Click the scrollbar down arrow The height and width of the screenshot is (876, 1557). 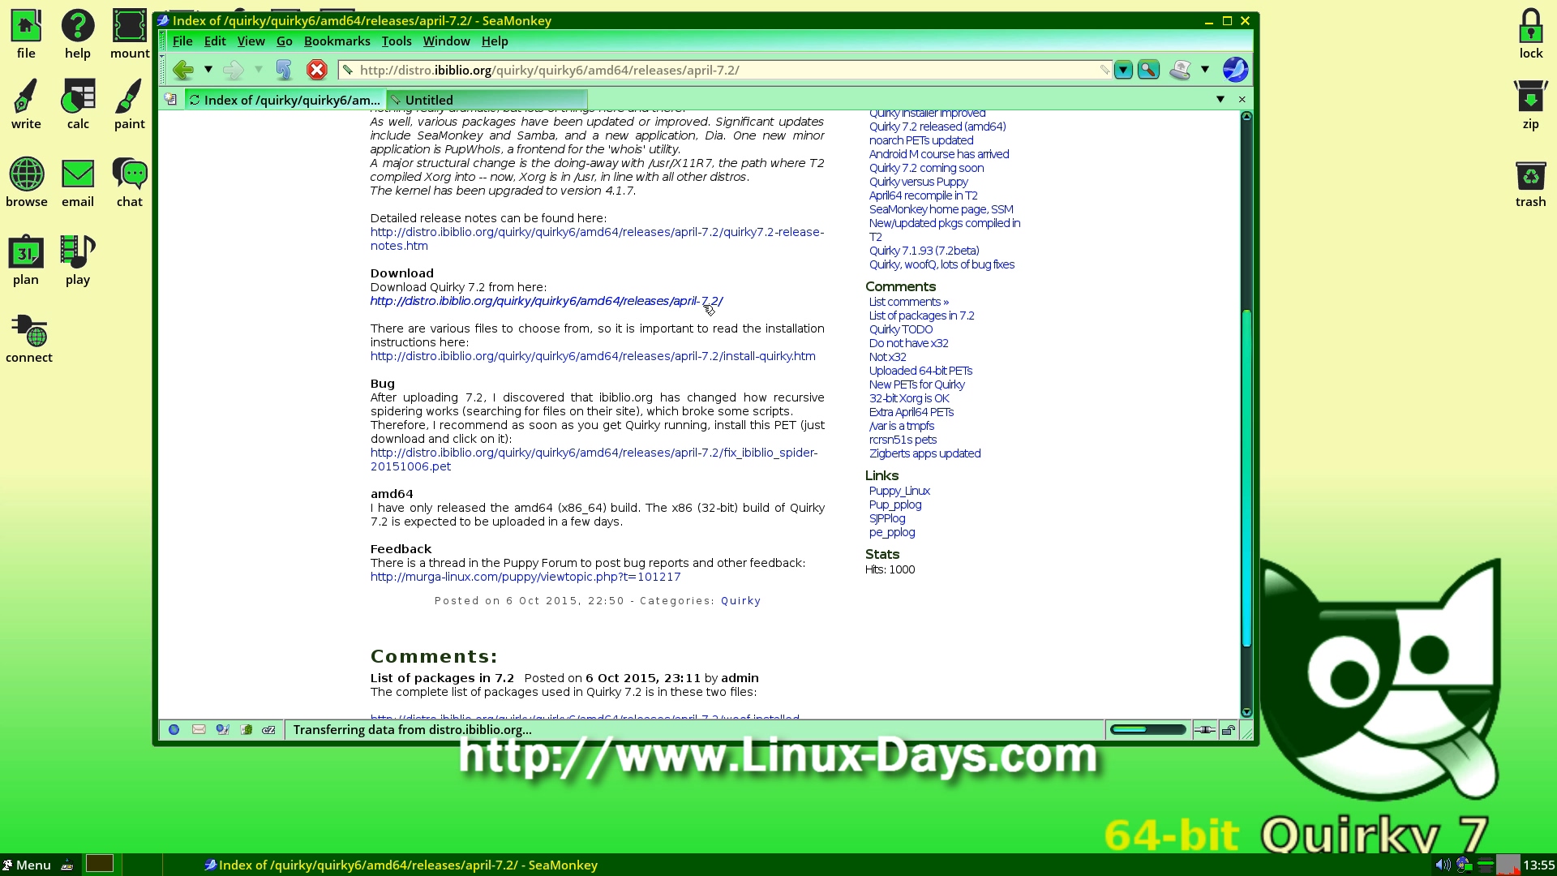pyautogui.click(x=1246, y=712)
